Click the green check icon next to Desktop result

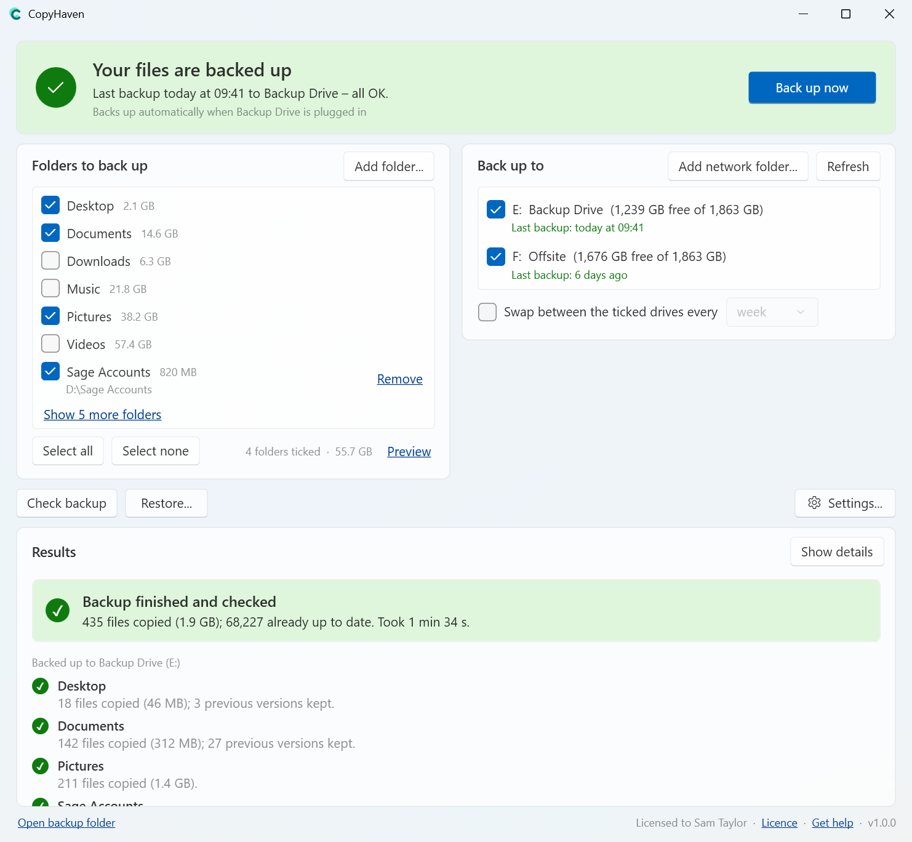(x=41, y=686)
